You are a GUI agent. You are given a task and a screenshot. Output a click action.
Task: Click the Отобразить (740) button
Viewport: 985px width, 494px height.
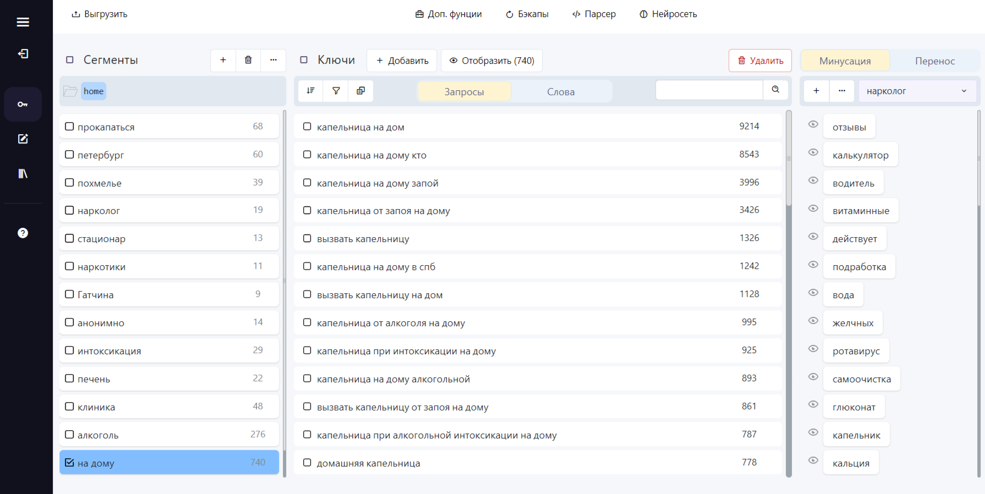pos(491,61)
